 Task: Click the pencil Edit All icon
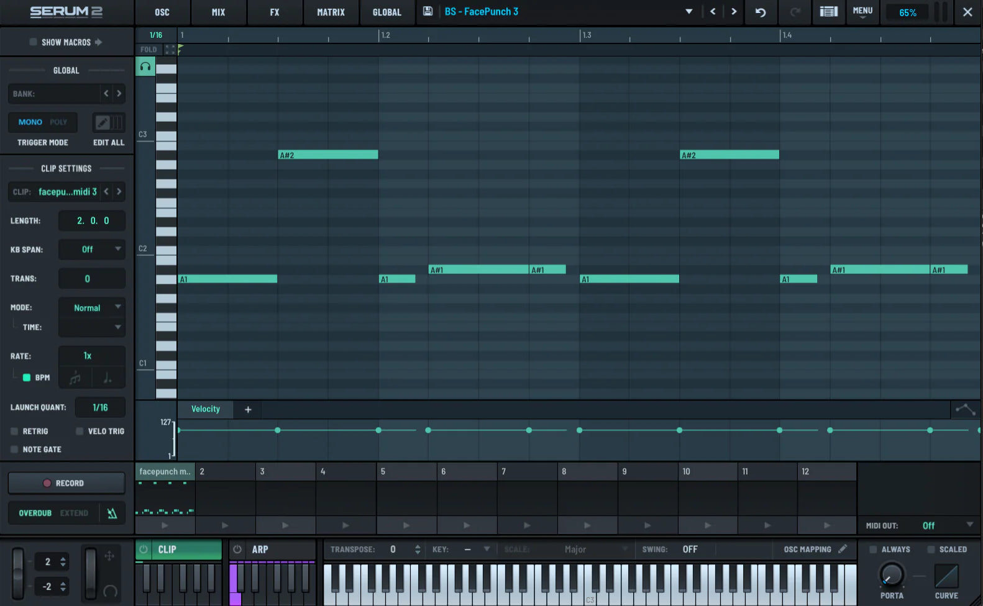102,122
